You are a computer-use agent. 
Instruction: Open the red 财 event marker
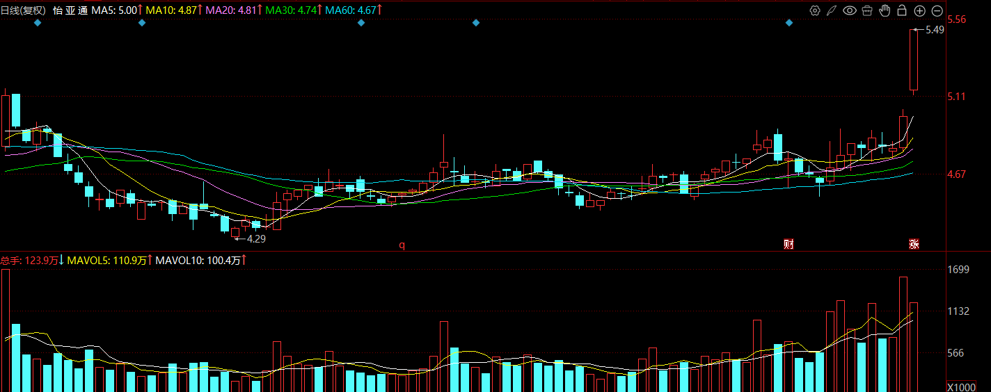[788, 244]
